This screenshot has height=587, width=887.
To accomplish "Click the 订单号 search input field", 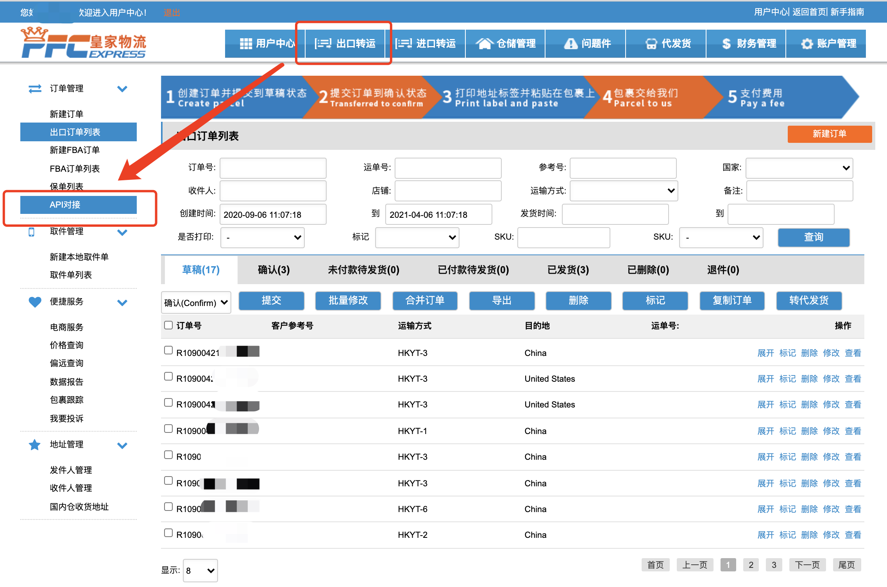I will [273, 168].
